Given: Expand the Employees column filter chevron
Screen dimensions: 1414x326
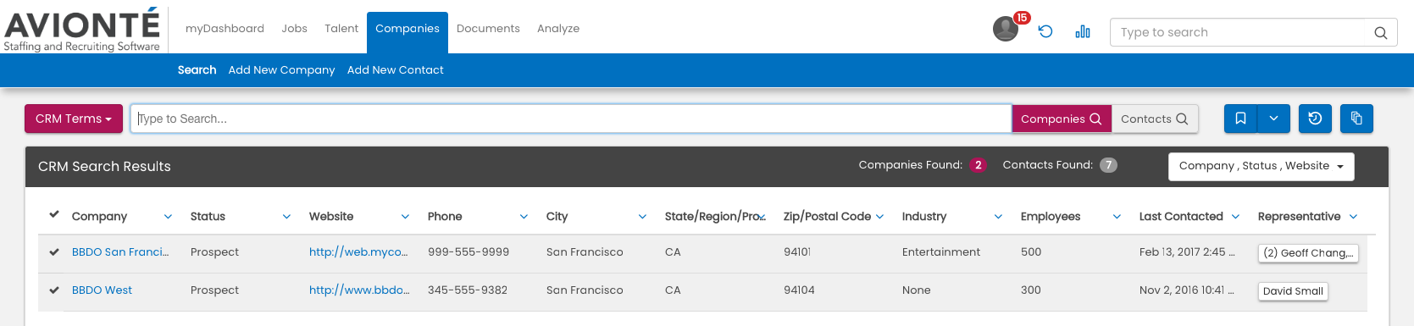Looking at the screenshot, I should [x=1117, y=217].
